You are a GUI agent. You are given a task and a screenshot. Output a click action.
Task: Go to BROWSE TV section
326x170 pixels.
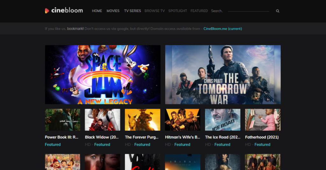click(154, 11)
